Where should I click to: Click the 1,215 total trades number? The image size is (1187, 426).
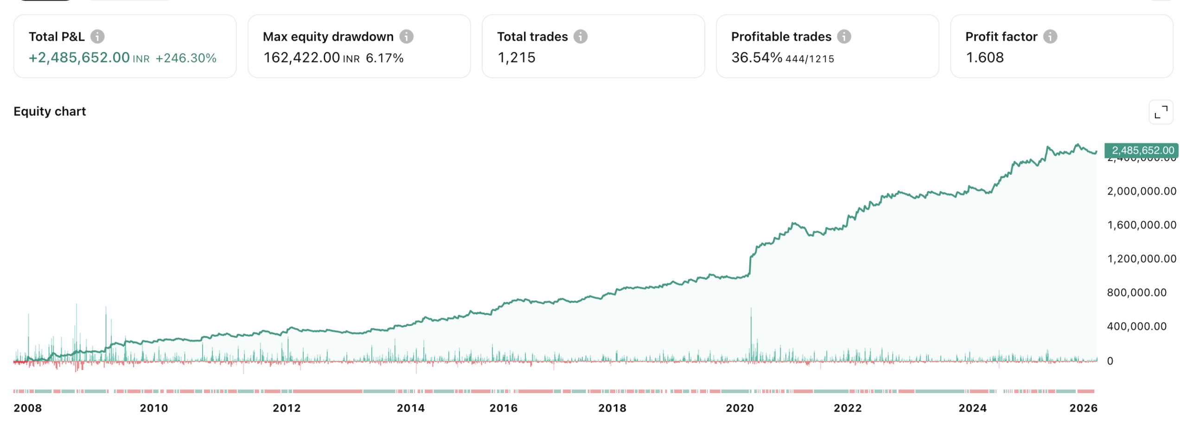pyautogui.click(x=516, y=57)
